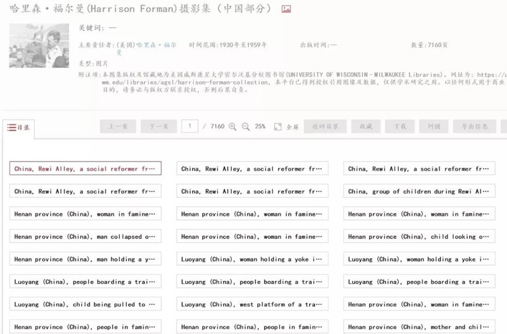Viewport: 507px width, 334px height.
Task: Open 'China, group of children during Rewi Al…' entry
Action: tap(419, 191)
